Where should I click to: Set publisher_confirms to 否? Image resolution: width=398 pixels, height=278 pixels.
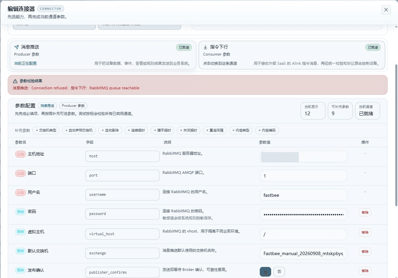[279, 272]
